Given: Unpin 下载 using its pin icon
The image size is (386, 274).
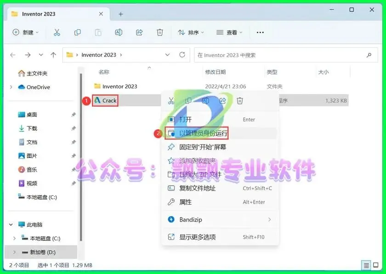Looking at the screenshot, I should click(x=74, y=128).
